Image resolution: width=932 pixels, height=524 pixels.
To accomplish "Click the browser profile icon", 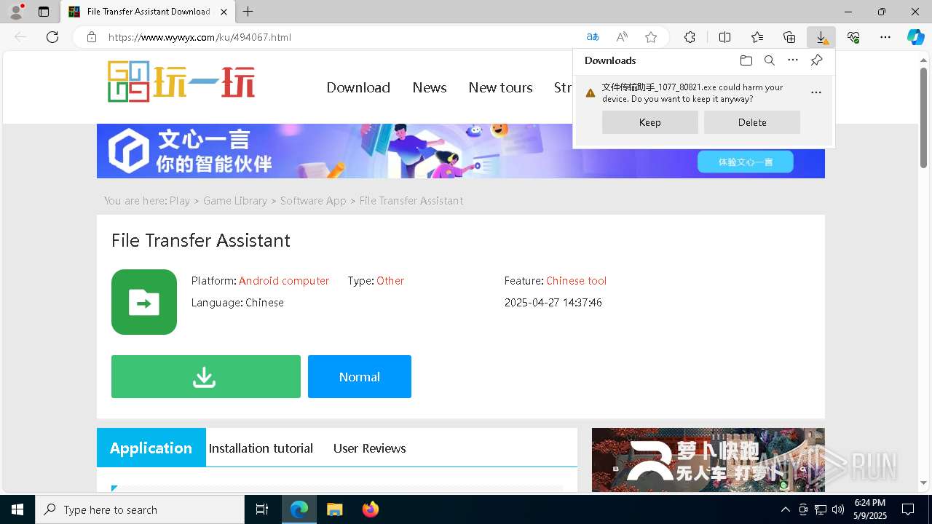I will coord(15,12).
